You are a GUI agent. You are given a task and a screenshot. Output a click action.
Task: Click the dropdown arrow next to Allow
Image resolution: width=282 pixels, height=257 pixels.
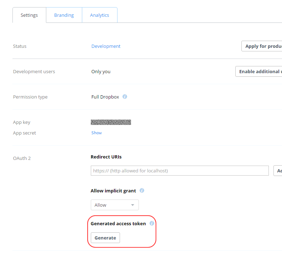132,205
